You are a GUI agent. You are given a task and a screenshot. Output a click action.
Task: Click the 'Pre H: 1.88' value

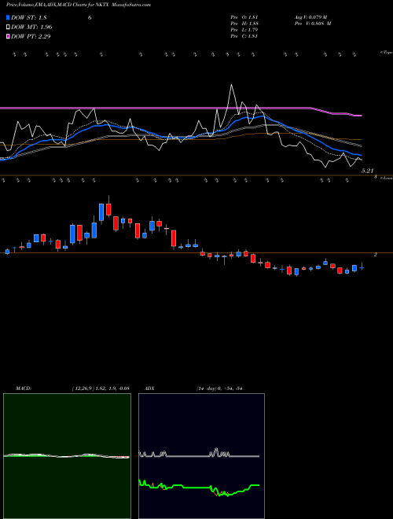pyautogui.click(x=244, y=24)
